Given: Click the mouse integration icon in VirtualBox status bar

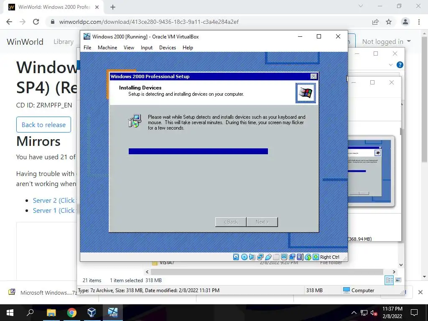Looking at the screenshot, I should 308,257.
